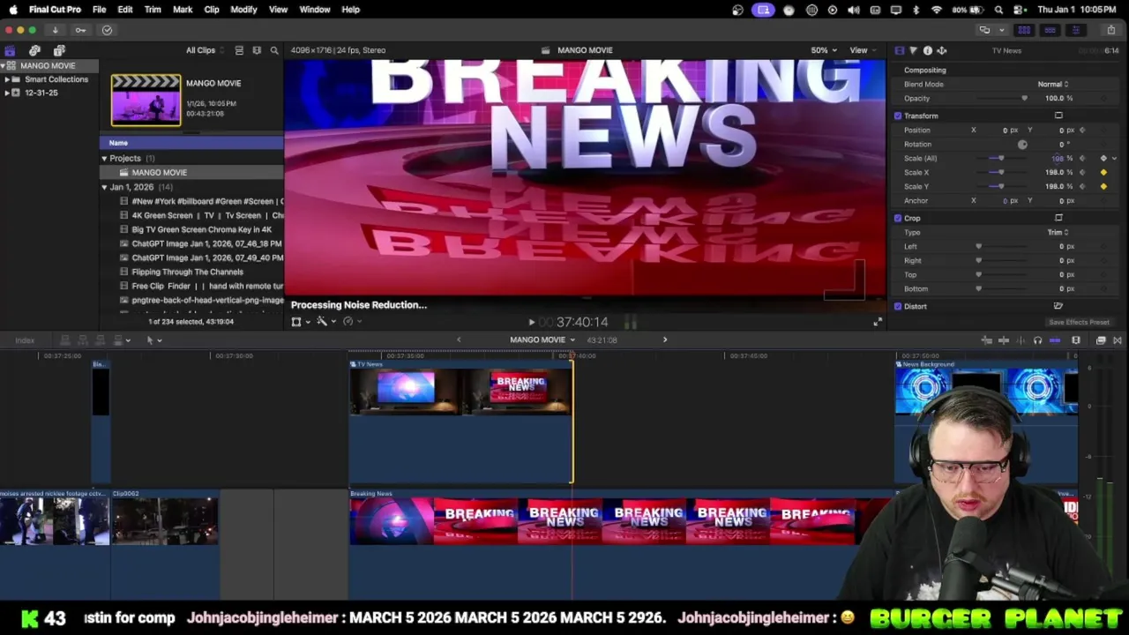Open the Info inspector icon
1129x635 pixels.
pyautogui.click(x=927, y=50)
